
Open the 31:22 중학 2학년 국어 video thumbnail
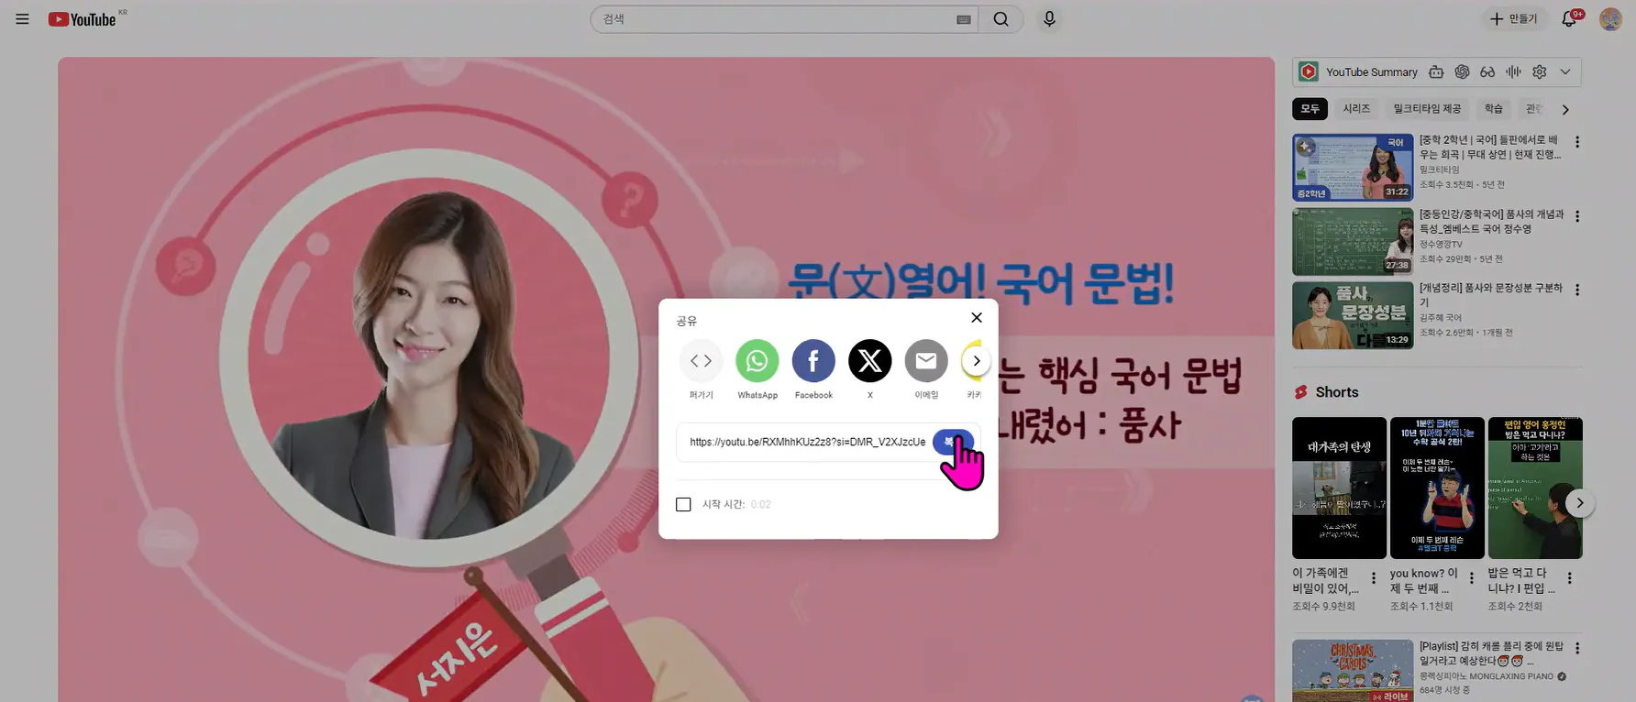(x=1353, y=168)
